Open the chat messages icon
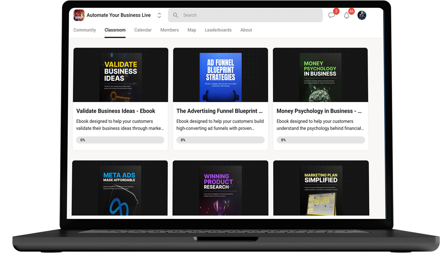The width and height of the screenshot is (440, 264). point(331,15)
